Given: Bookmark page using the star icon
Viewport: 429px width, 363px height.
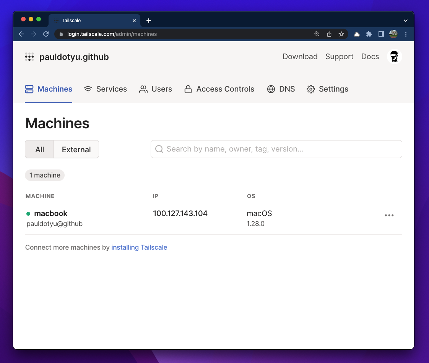Looking at the screenshot, I should click(x=341, y=34).
